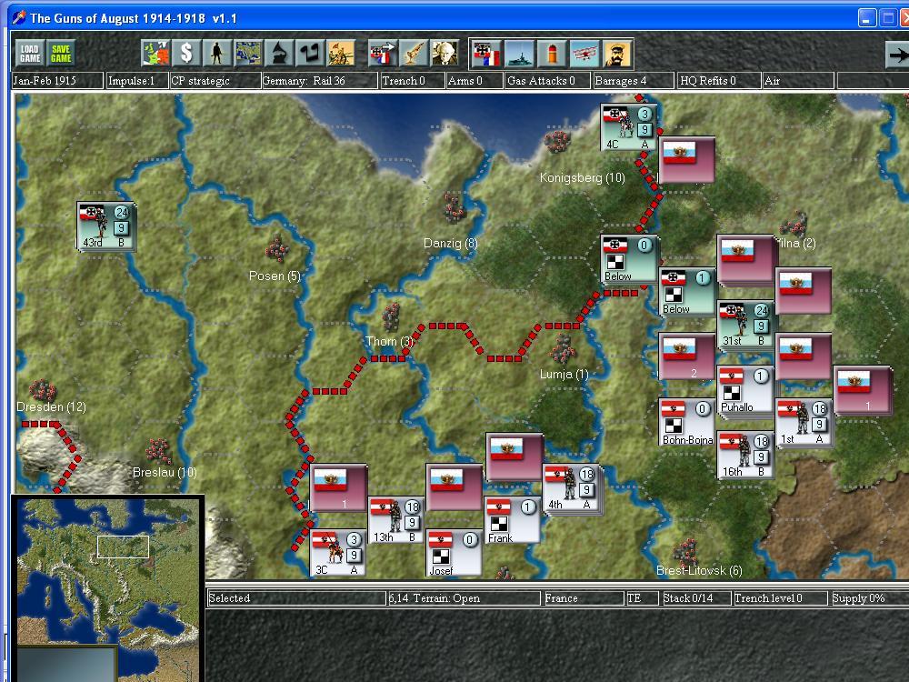Open the elderly statesman portrait icon

point(445,54)
